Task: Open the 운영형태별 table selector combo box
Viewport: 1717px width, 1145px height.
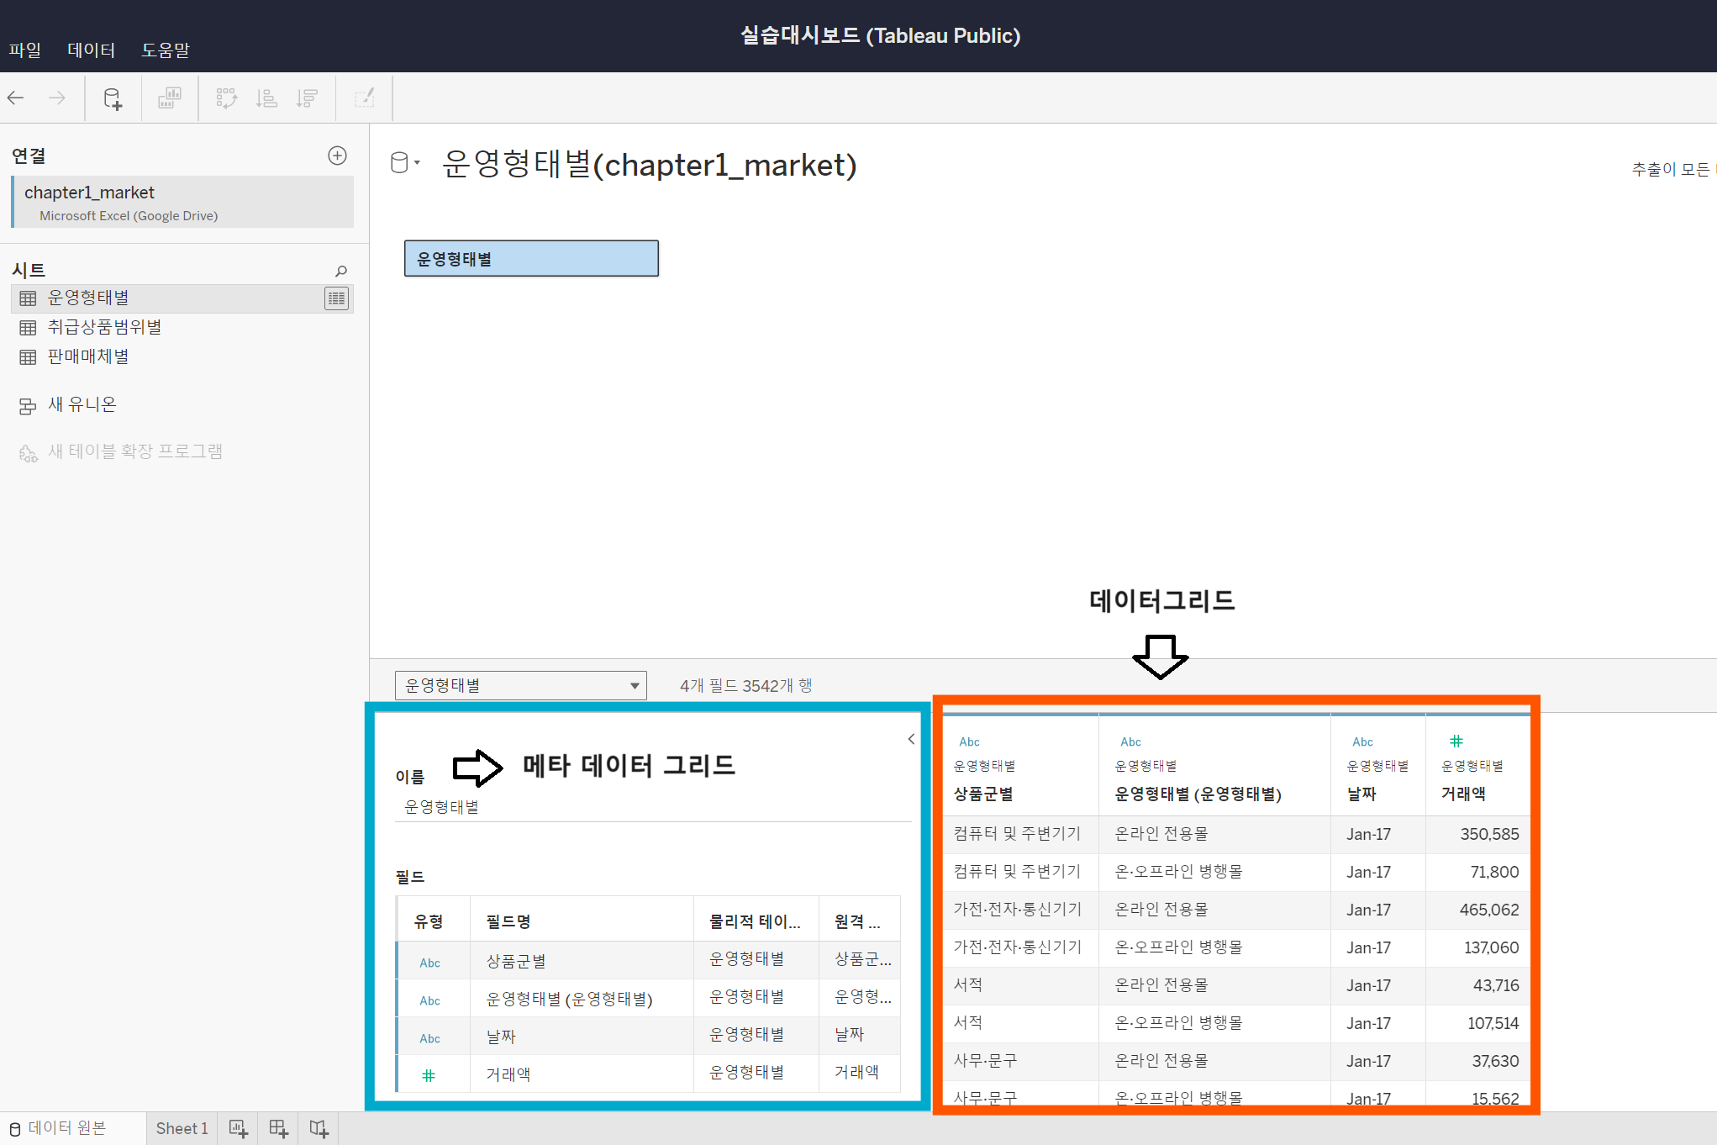Action: tap(520, 685)
